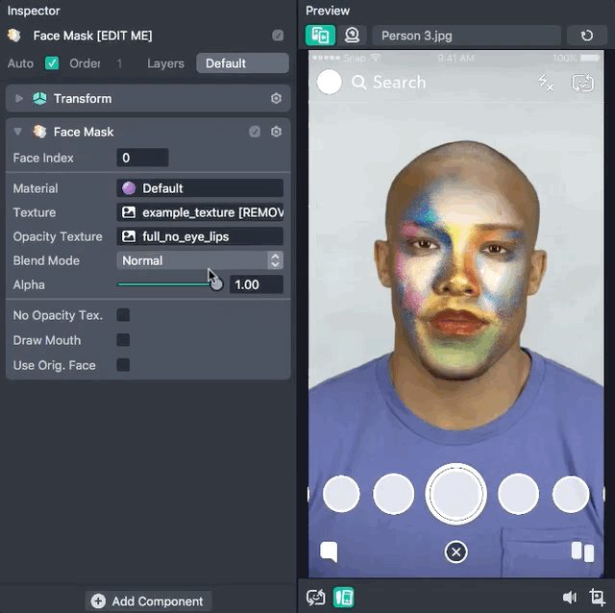Open the Face Mask component gear settings

[277, 132]
